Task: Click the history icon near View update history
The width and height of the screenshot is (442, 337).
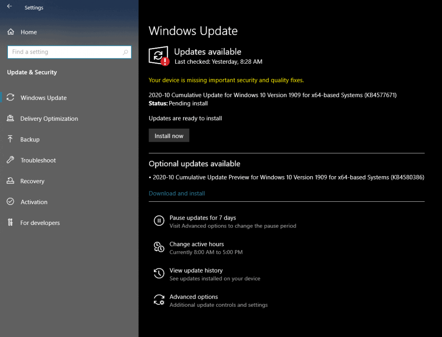Action: pos(159,273)
